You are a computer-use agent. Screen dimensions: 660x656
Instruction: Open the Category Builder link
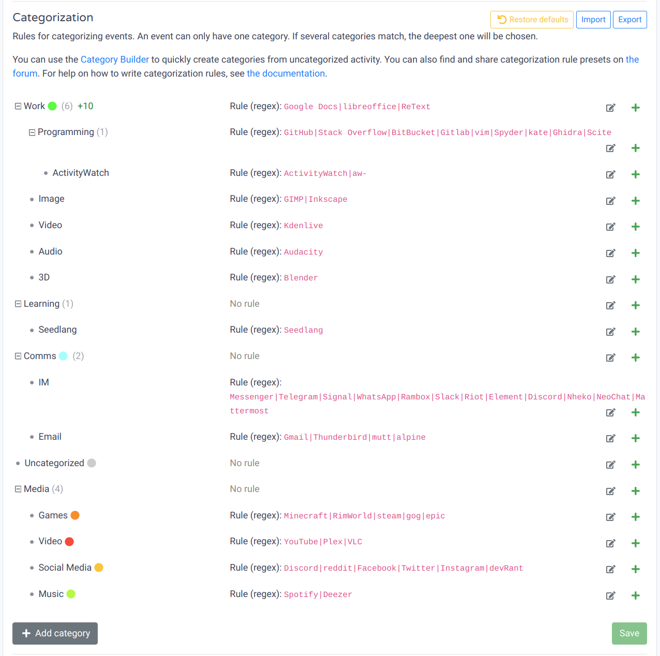click(x=115, y=59)
